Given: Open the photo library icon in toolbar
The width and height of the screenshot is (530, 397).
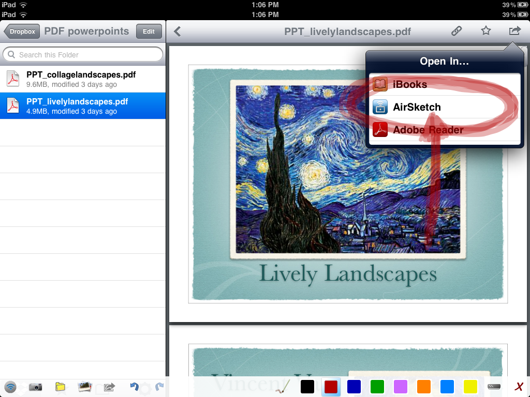Looking at the screenshot, I should coord(85,387).
